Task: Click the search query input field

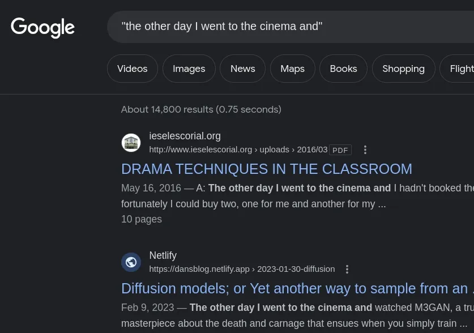Action: [283, 27]
